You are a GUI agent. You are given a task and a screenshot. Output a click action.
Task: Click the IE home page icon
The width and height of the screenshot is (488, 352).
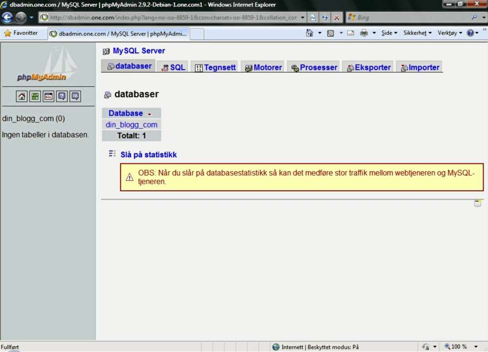coord(309,33)
